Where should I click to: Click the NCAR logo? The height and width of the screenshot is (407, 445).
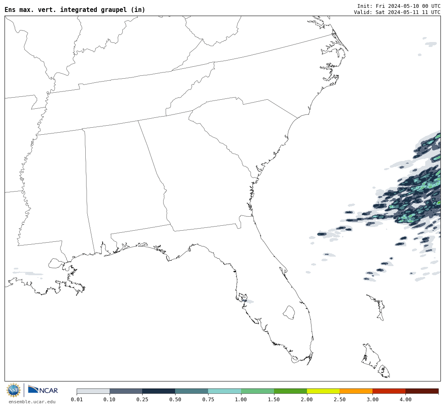click(43, 390)
